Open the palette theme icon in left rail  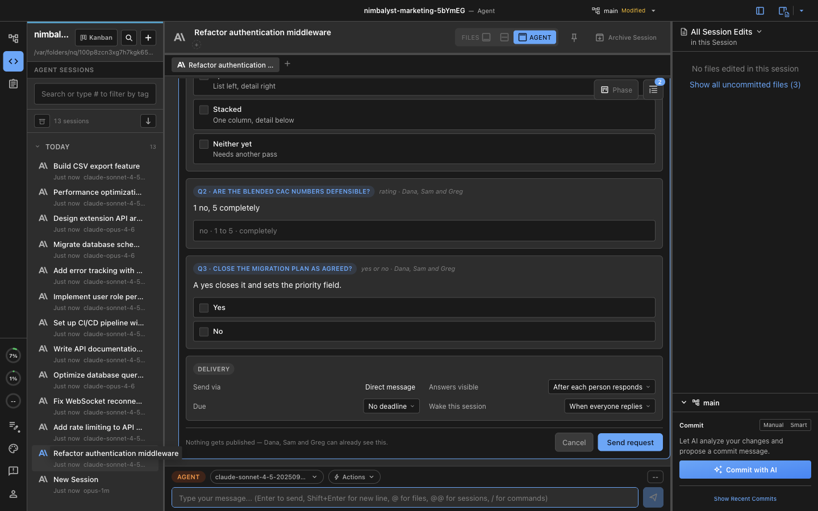13,449
